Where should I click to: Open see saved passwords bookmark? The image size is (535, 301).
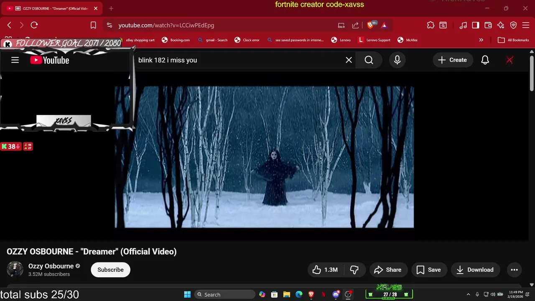(x=295, y=40)
